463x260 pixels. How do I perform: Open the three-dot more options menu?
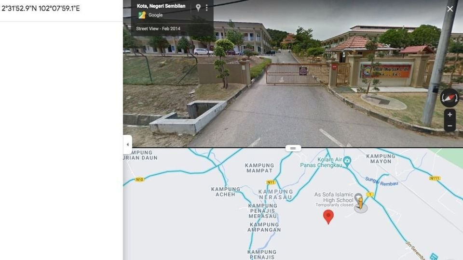(207, 8)
